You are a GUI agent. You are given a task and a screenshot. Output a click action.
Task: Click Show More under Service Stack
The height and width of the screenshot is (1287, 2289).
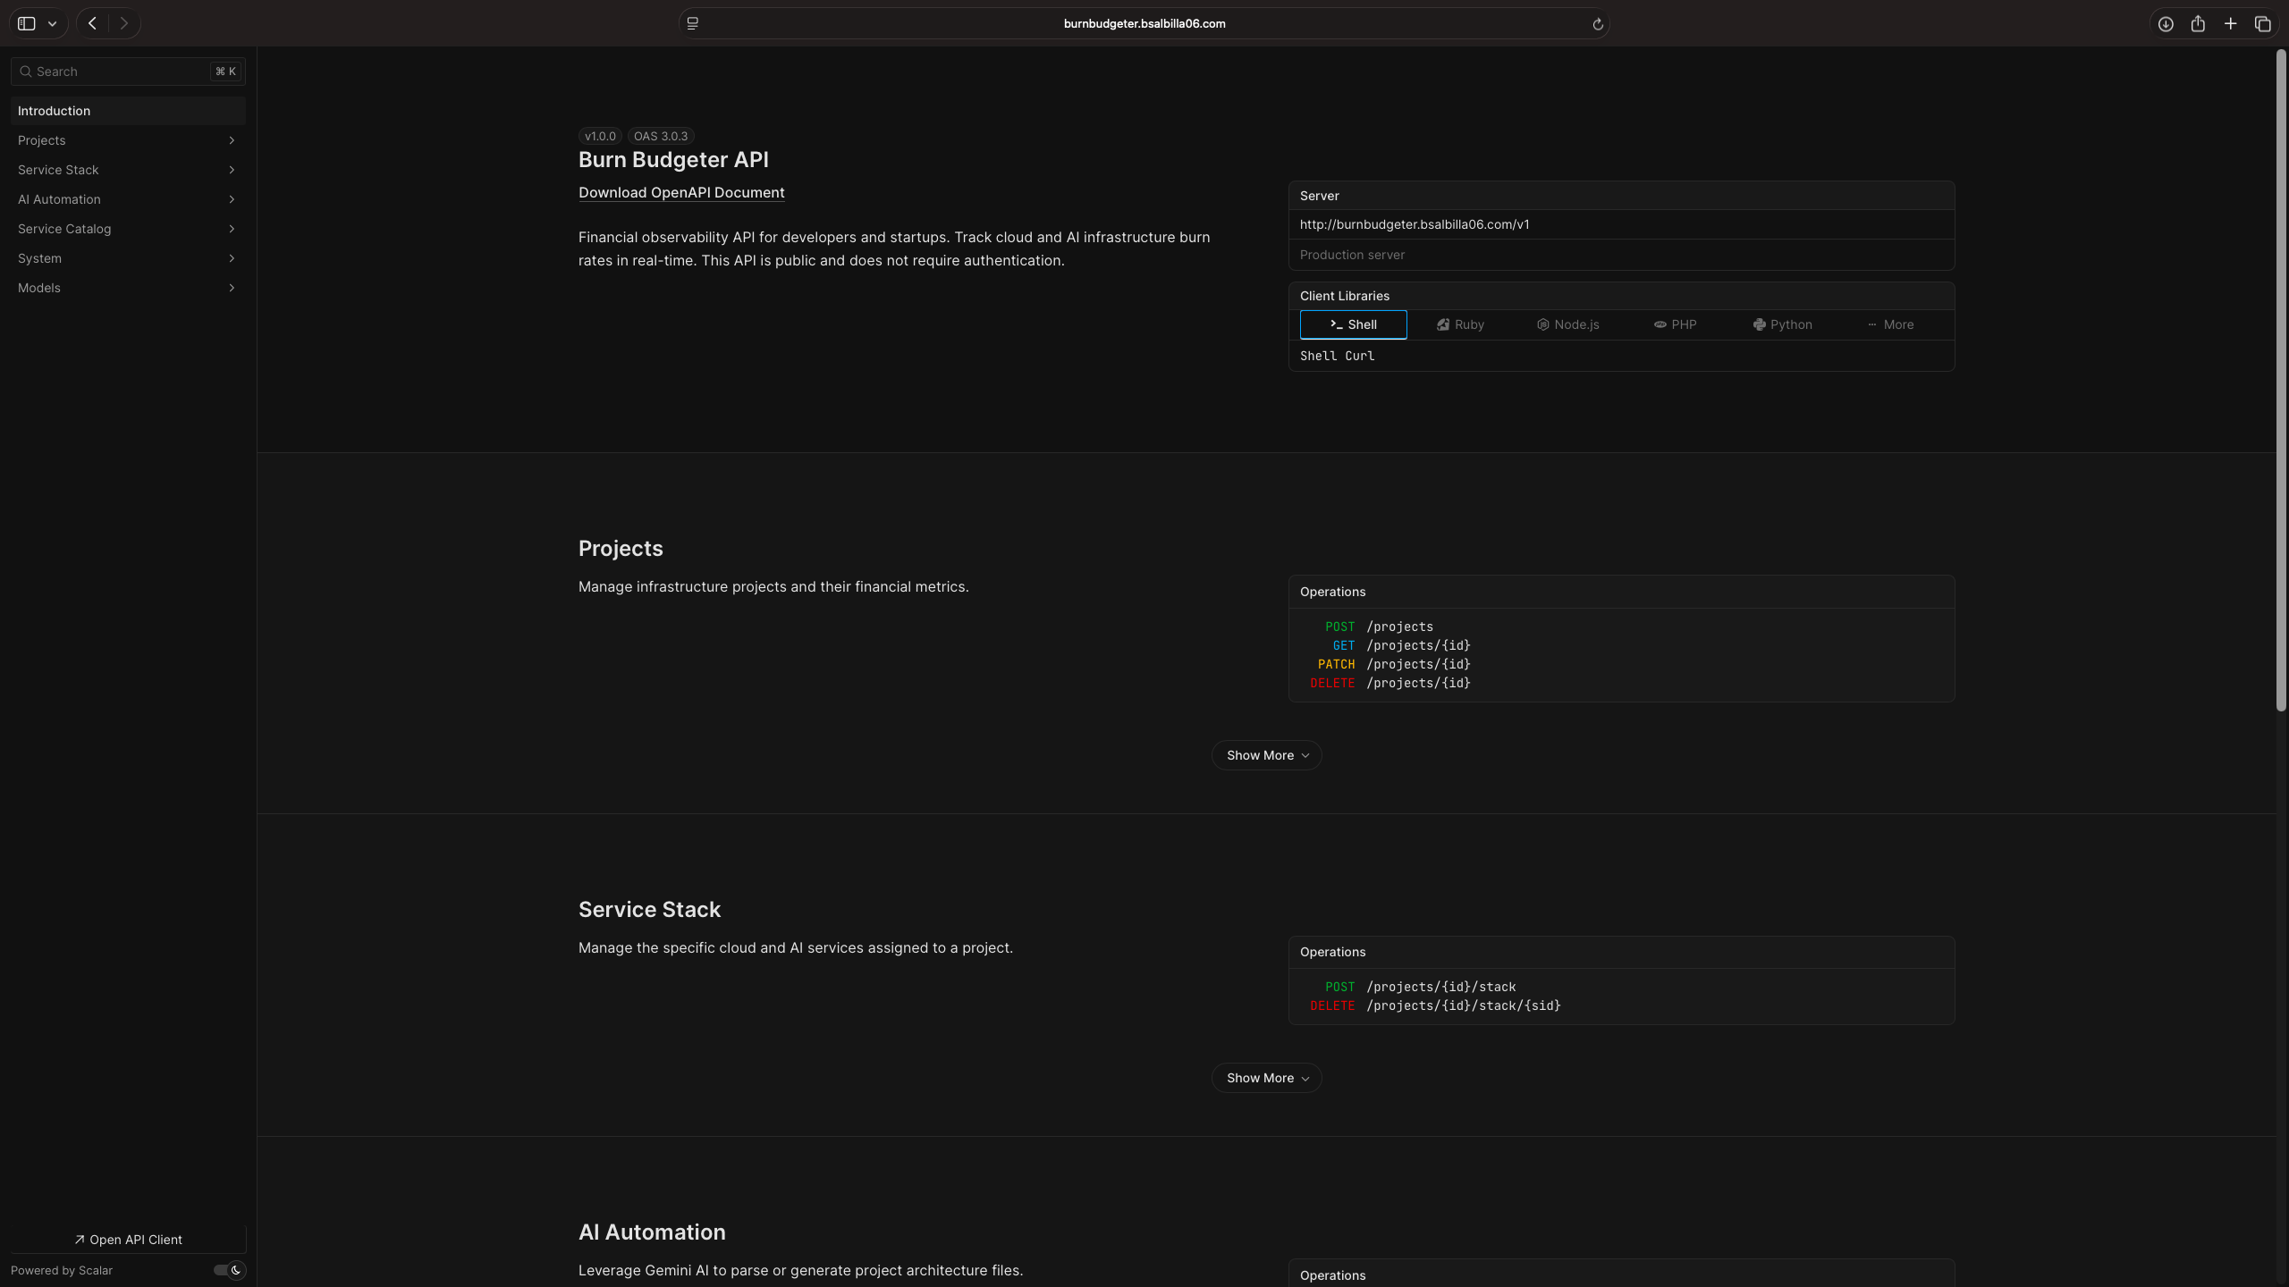(x=1266, y=1078)
